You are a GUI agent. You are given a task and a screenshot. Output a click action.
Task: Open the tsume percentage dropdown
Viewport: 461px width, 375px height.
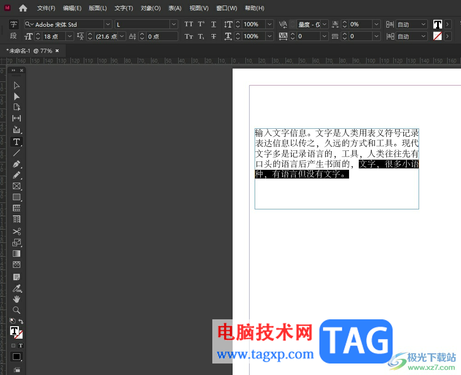click(x=376, y=24)
